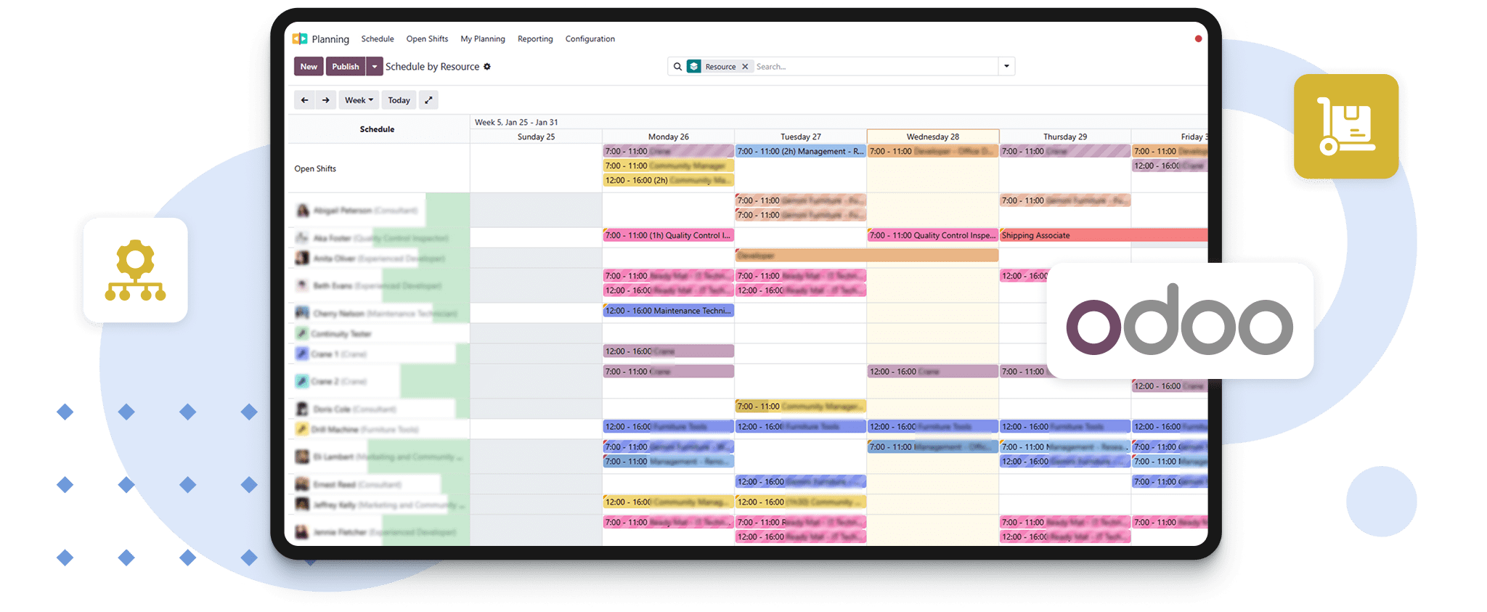Open the orange Developer shift bar
The width and height of the screenshot is (1487, 612).
[x=867, y=256]
